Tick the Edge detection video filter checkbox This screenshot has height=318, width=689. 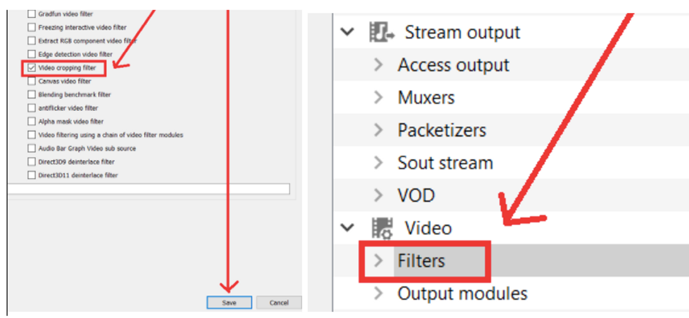(32, 54)
